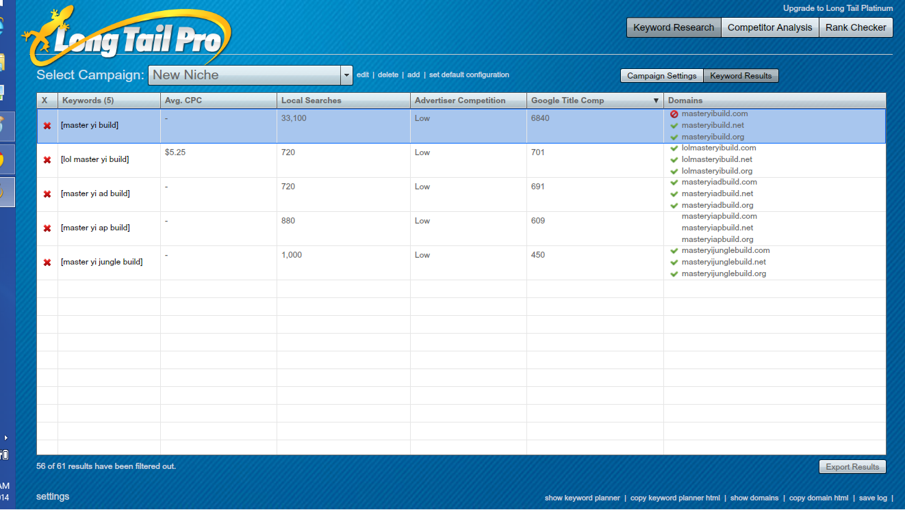Click masteryiapbuild.org domain text

click(717, 240)
